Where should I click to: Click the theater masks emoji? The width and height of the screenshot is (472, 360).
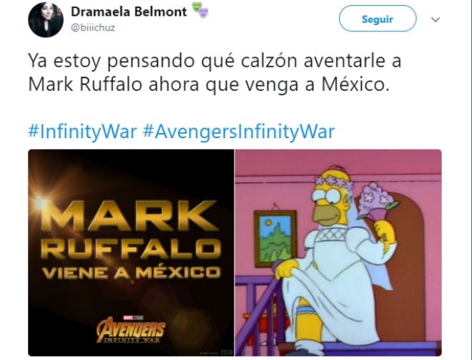pyautogui.click(x=200, y=10)
